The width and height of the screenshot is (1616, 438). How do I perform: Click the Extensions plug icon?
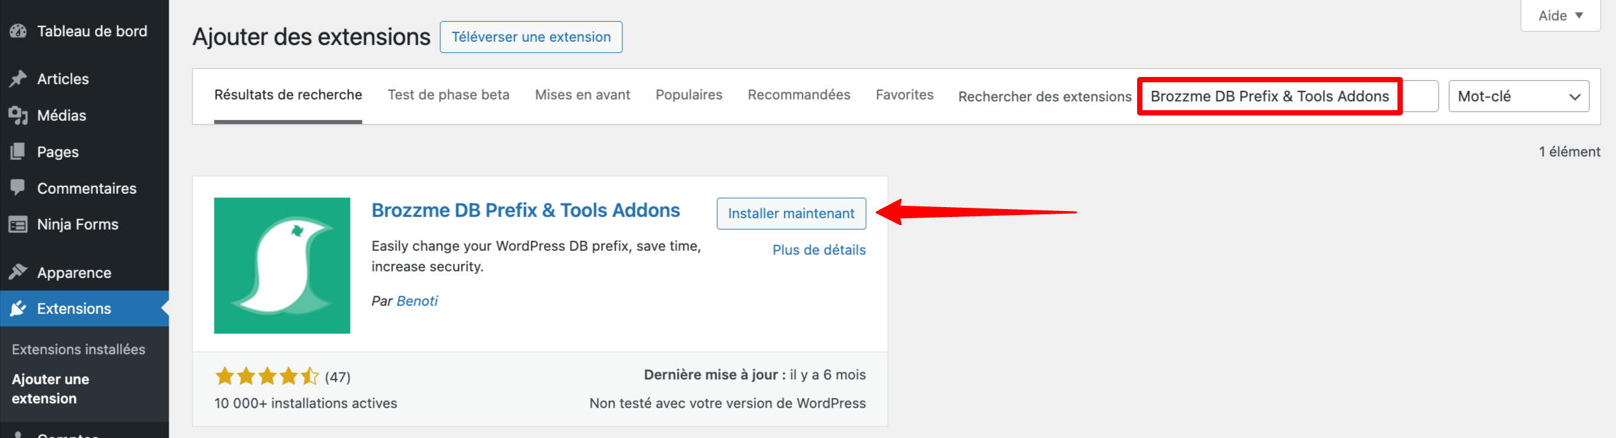click(18, 309)
